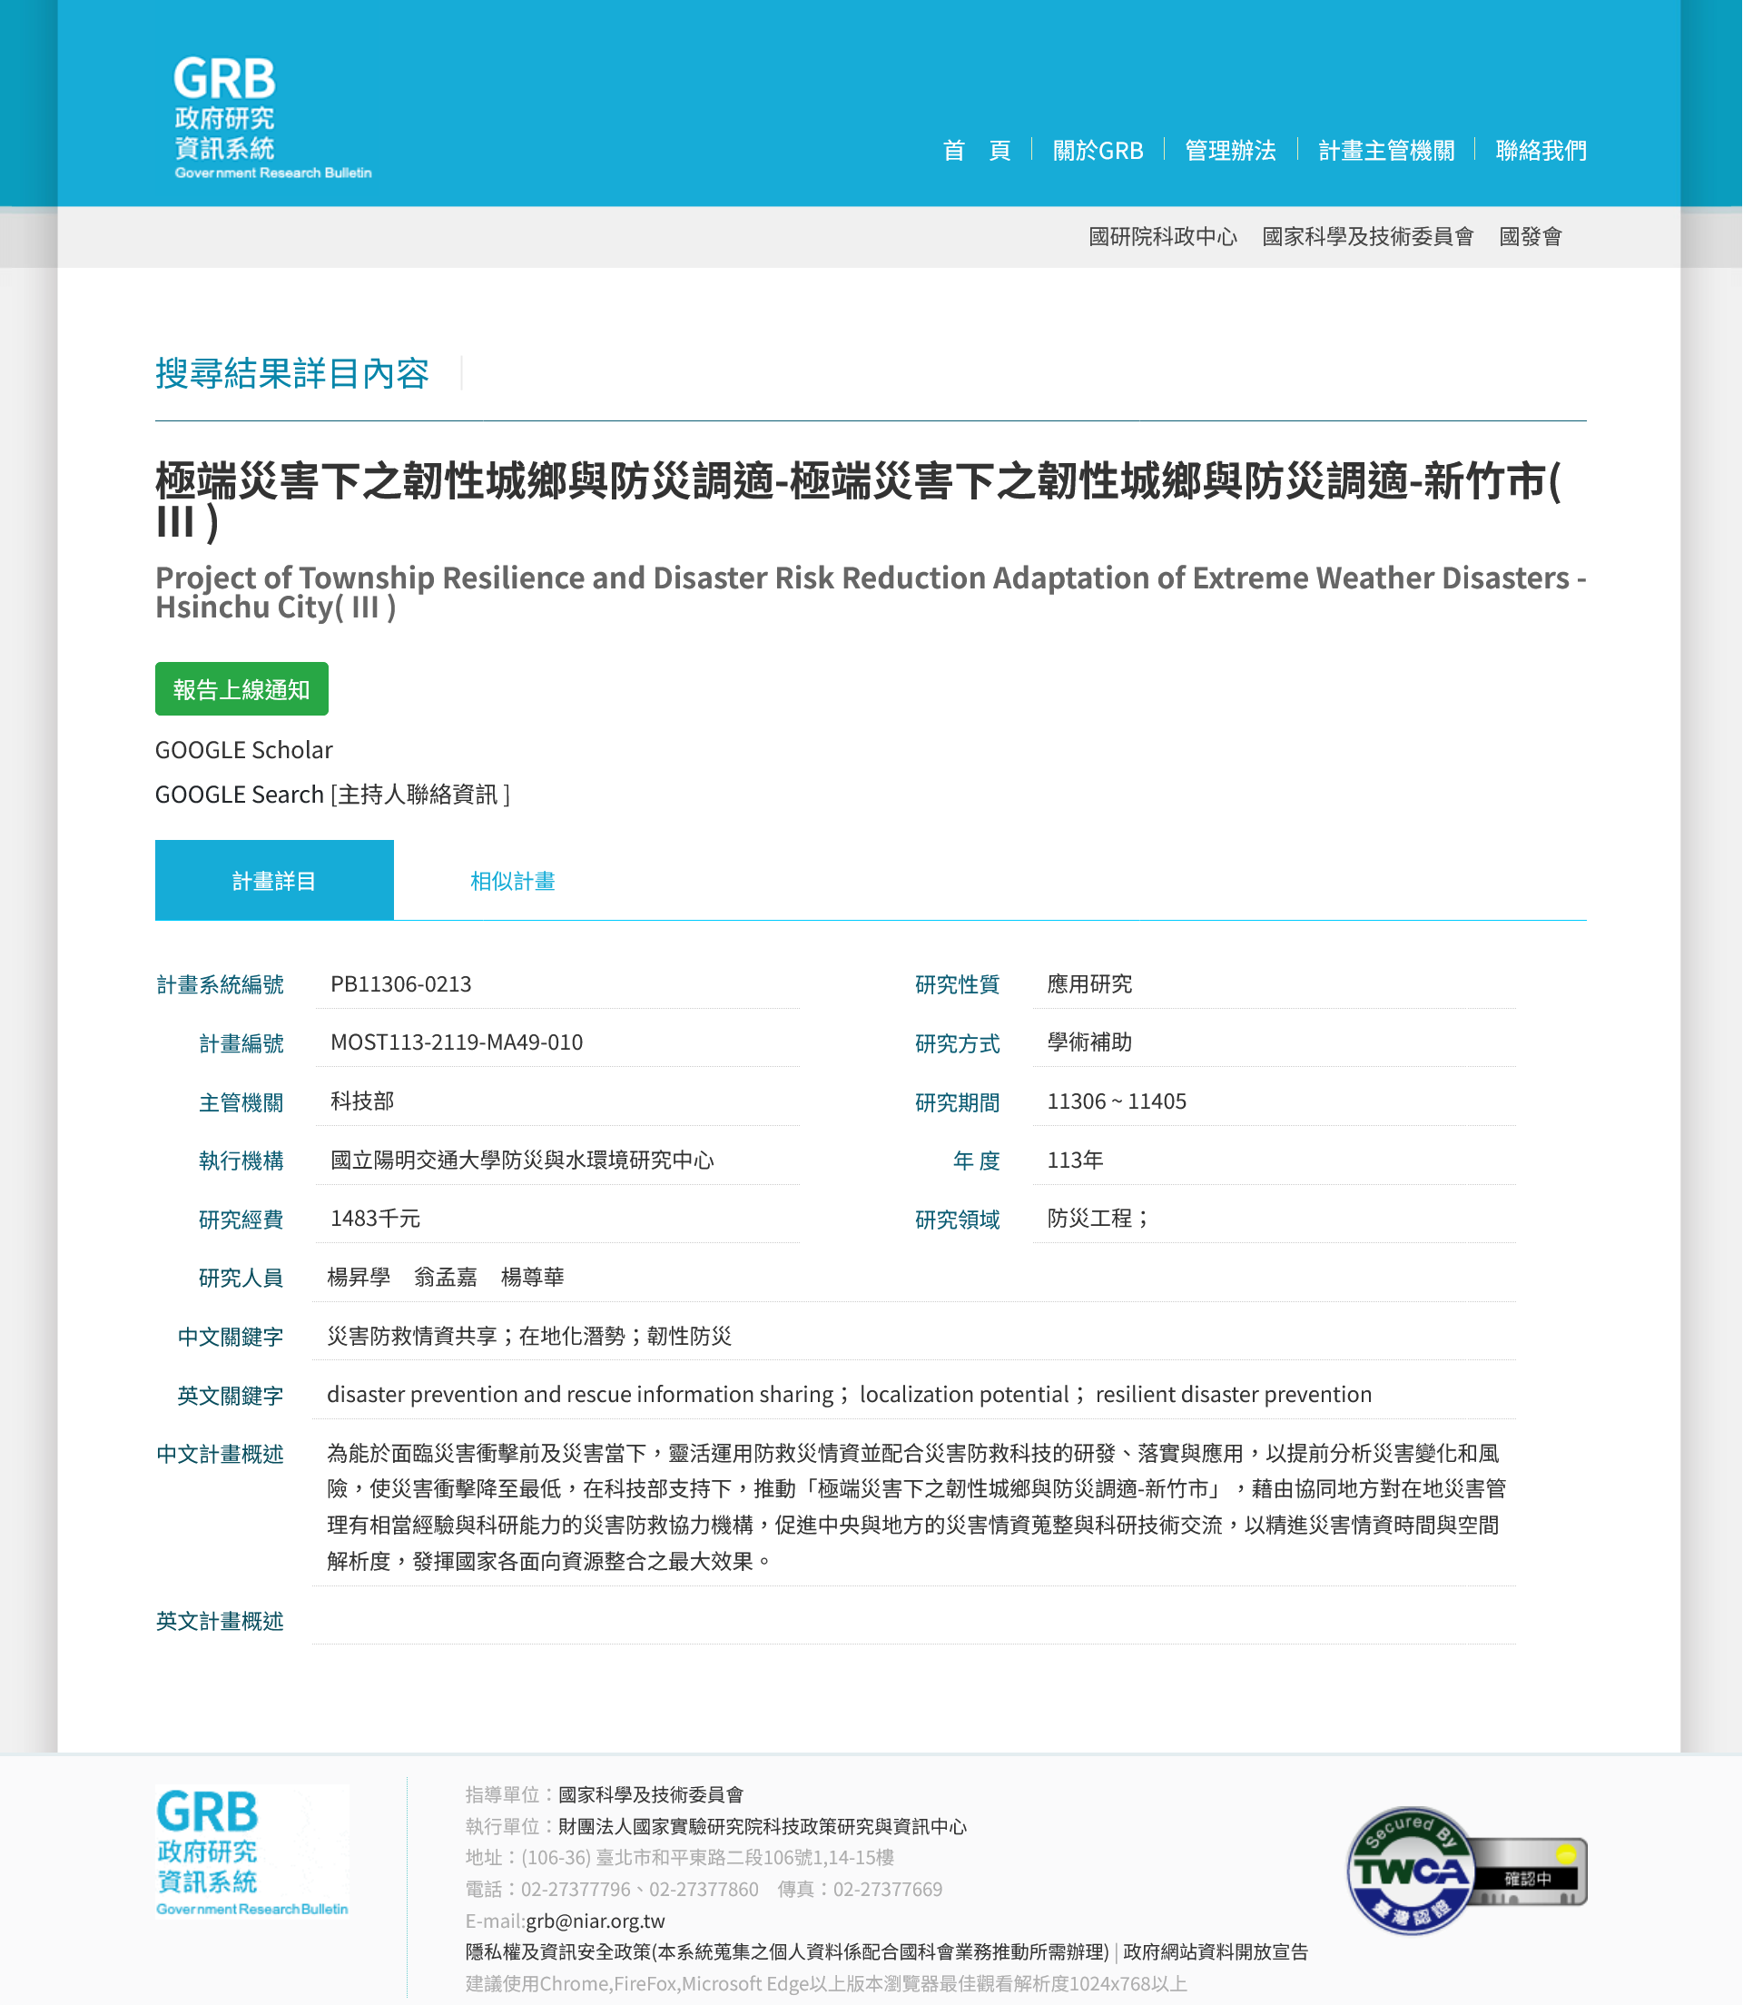This screenshot has height=2005, width=1743.
Task: Click the footer GRB logo
Action: pyautogui.click(x=252, y=1852)
